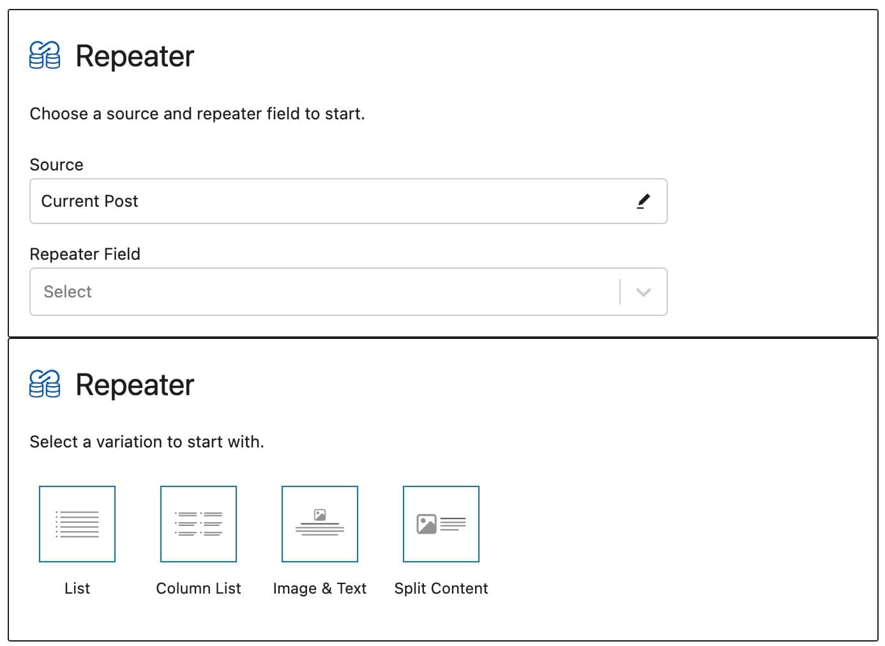Image resolution: width=885 pixels, height=646 pixels.
Task: Select the List variation icon
Action: click(77, 524)
